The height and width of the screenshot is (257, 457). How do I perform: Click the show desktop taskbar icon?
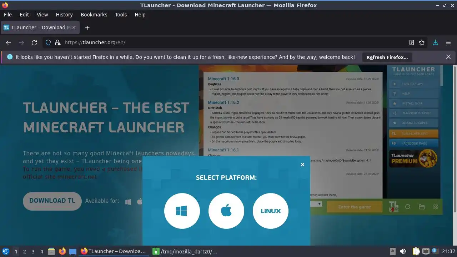tap(73, 251)
